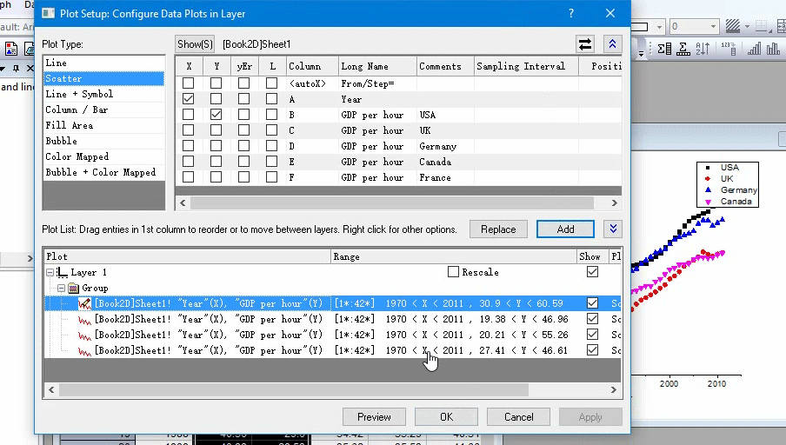Click the swap X-Y arrows icon
Viewport: 786px width, 445px height.
[586, 43]
